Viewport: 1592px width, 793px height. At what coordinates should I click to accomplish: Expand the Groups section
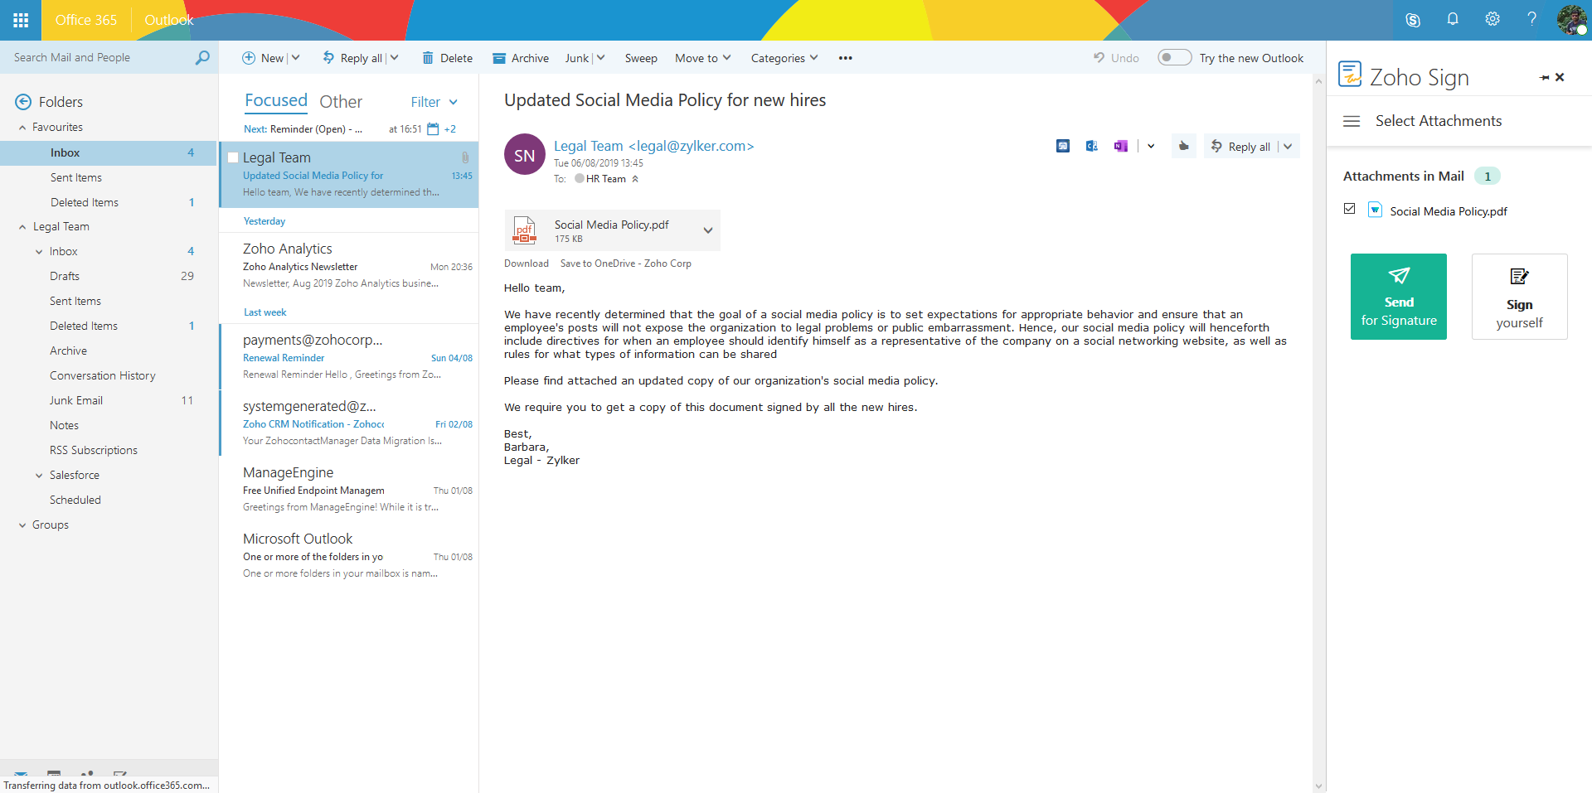22,525
